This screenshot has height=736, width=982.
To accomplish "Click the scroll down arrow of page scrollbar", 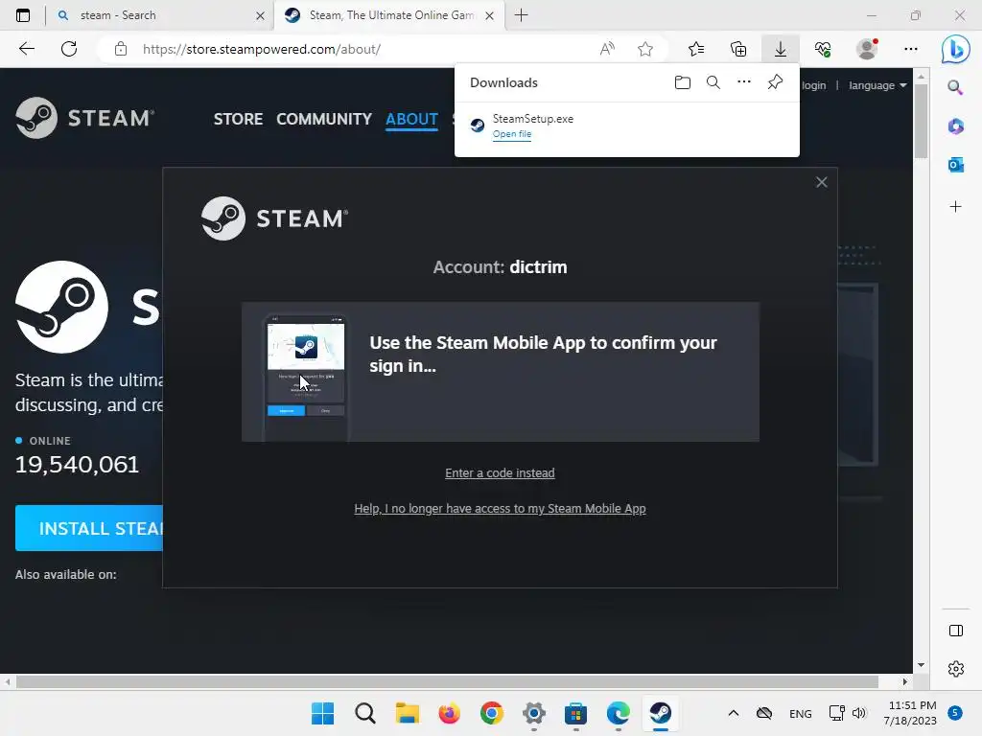I will (921, 665).
